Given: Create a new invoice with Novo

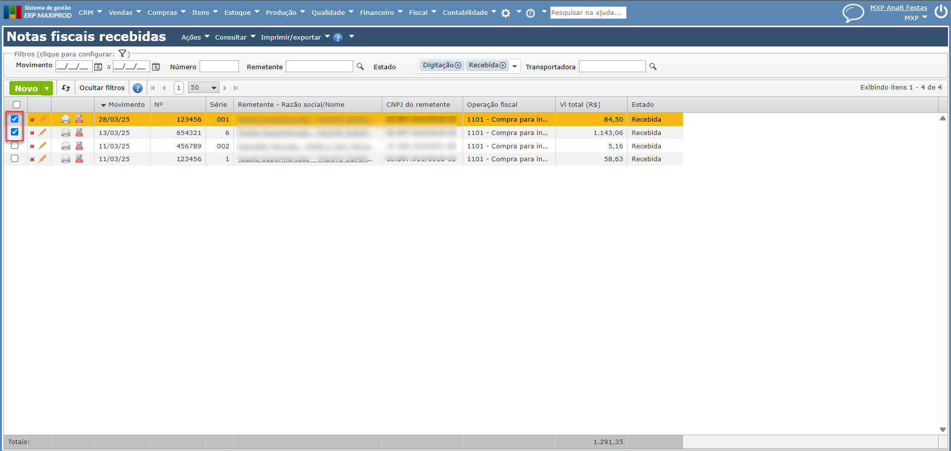Looking at the screenshot, I should pyautogui.click(x=26, y=89).
